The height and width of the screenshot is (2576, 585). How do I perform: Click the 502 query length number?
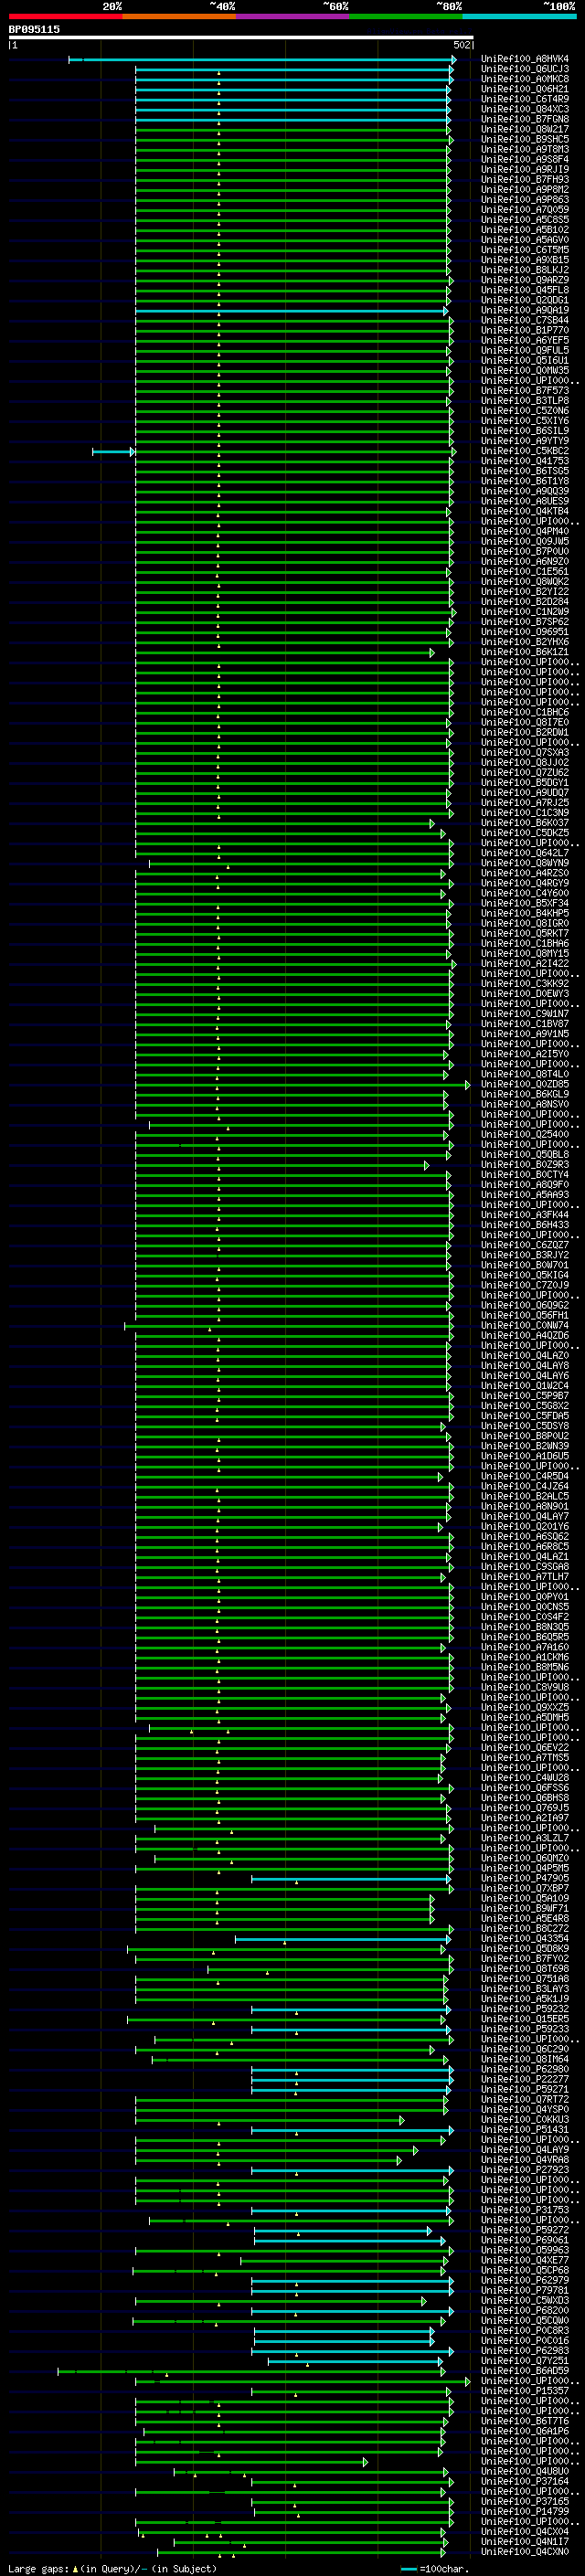coord(461,45)
